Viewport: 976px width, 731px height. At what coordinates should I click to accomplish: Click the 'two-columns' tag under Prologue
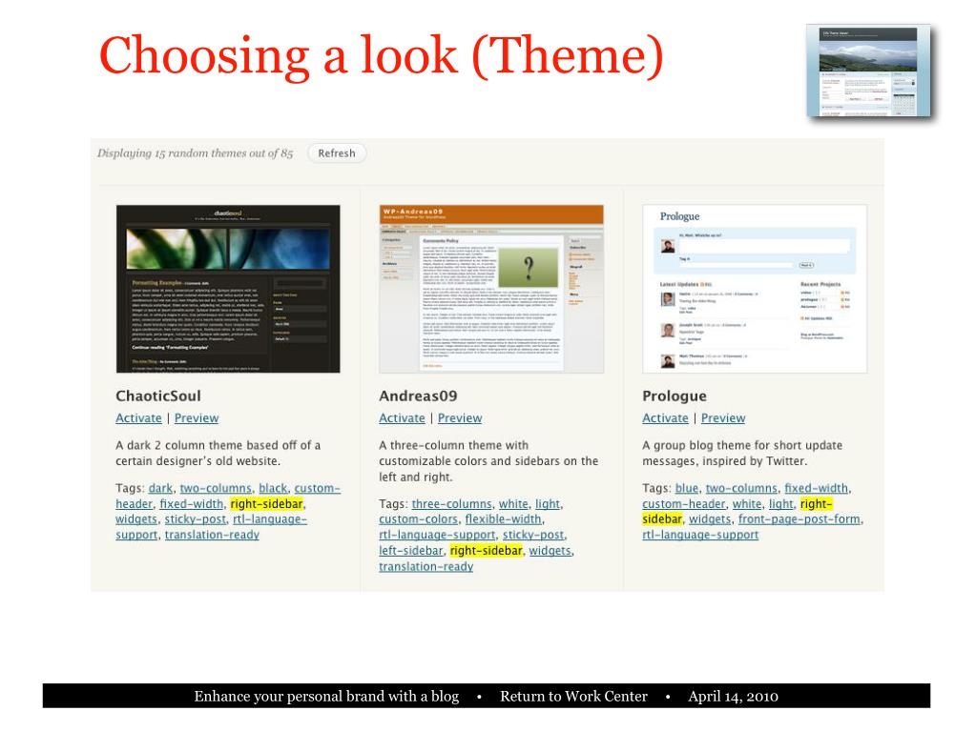tap(741, 489)
